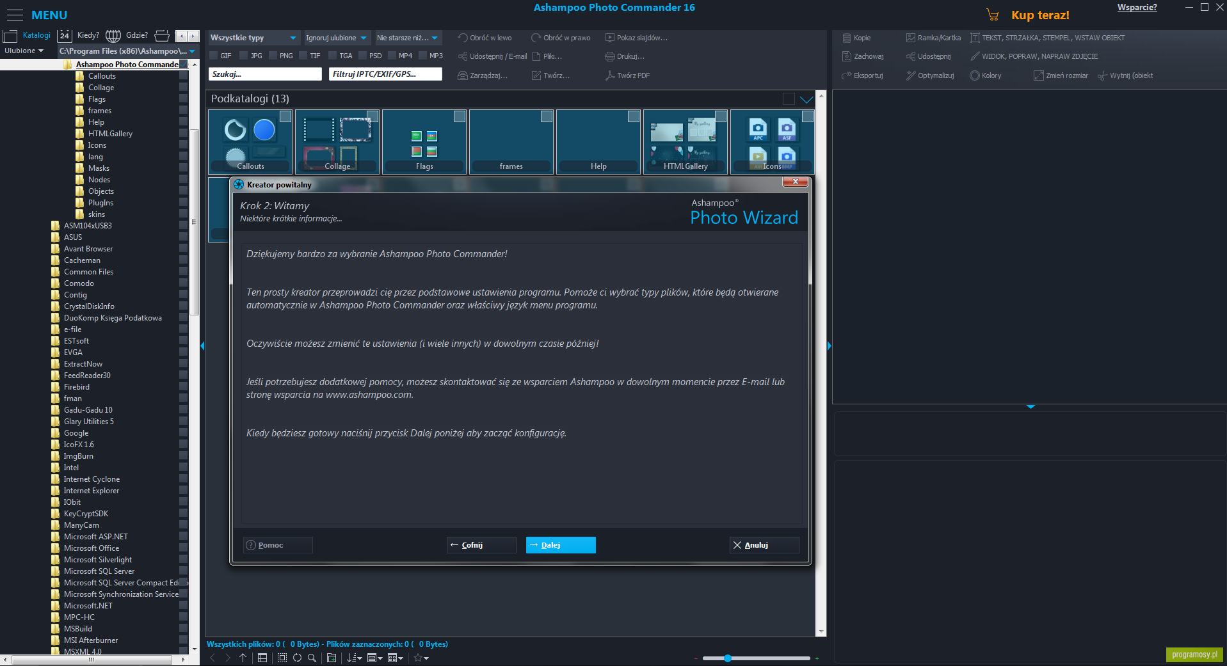Click Anuluj button in wizard
1227x666 pixels.
[x=764, y=545]
